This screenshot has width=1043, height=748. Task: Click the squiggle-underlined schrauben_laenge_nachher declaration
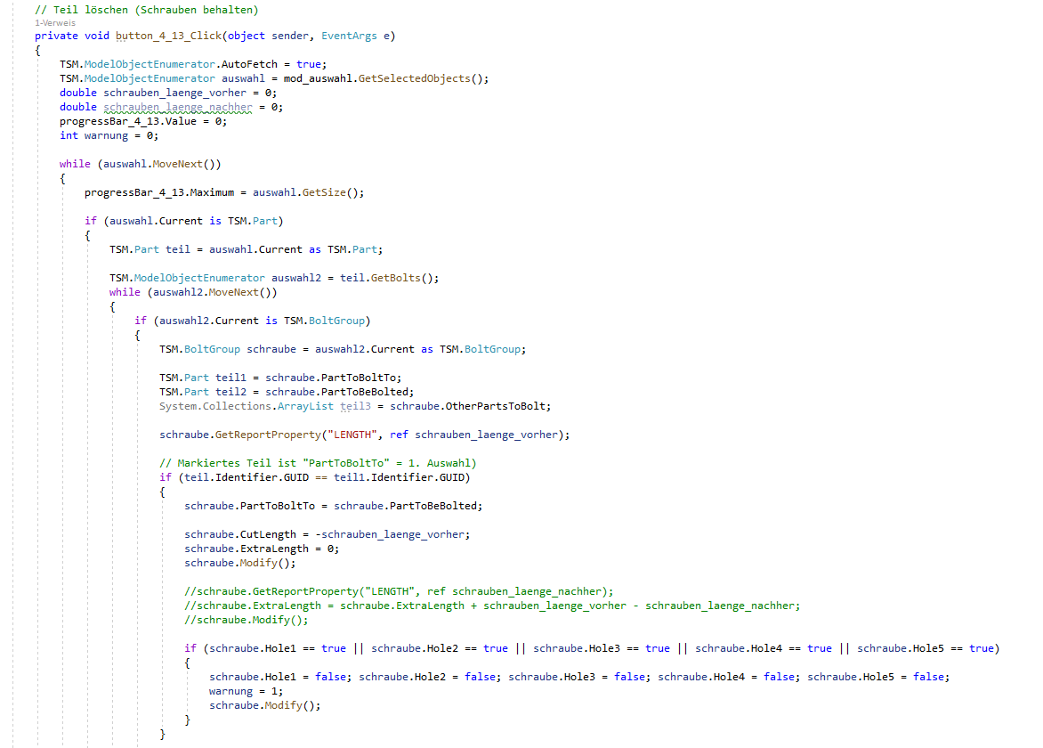click(178, 107)
